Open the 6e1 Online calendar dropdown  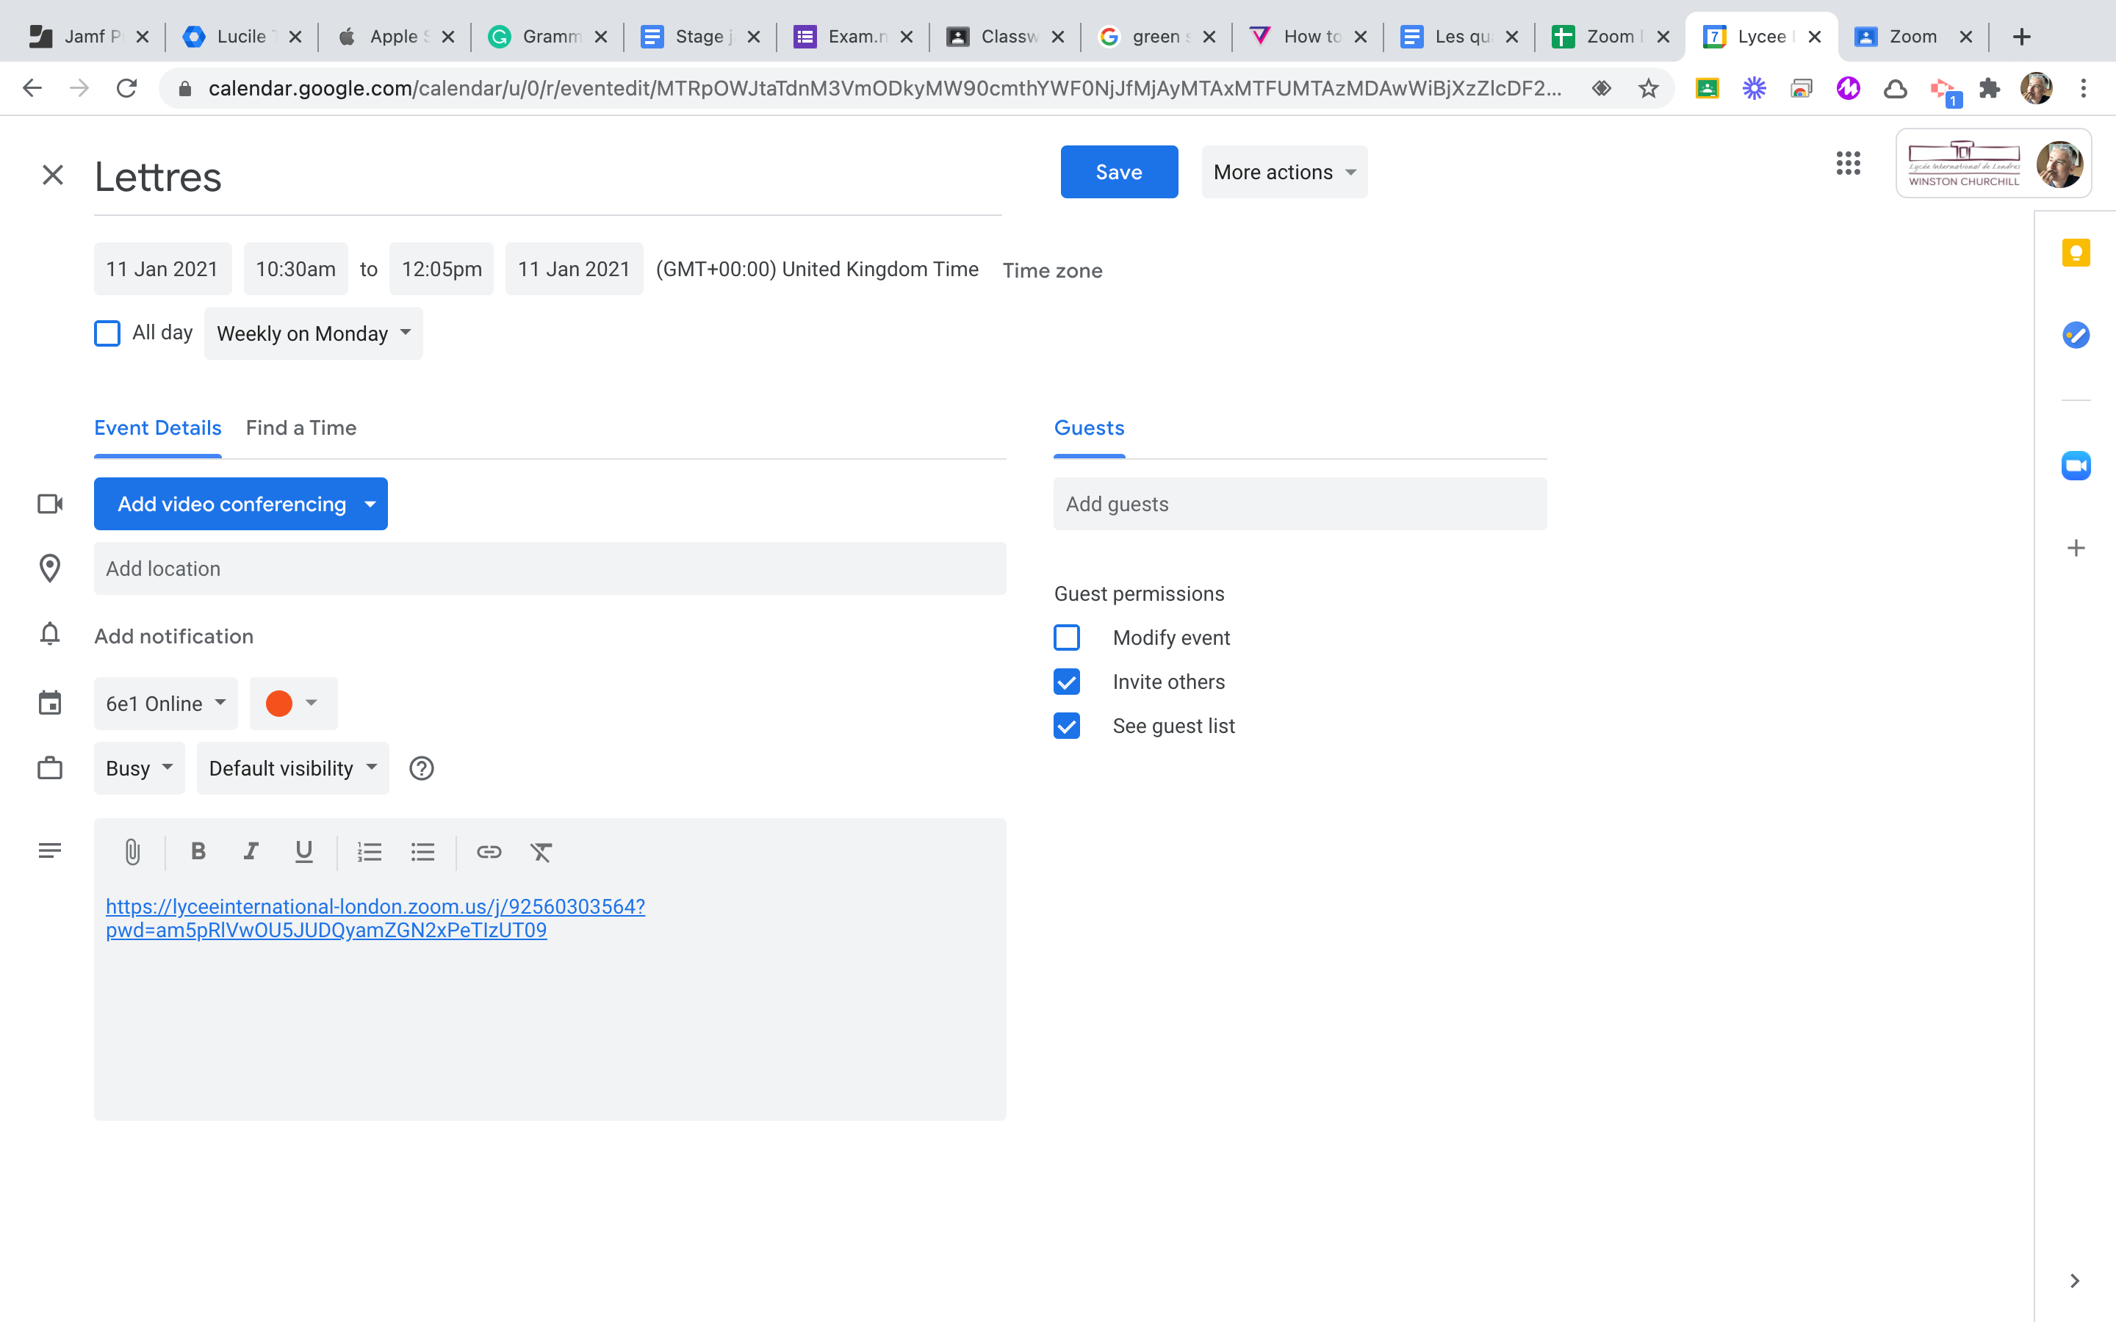165,704
